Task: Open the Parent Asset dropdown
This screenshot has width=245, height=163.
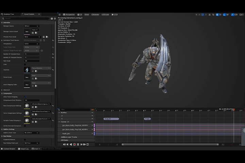Action: pos(41,75)
